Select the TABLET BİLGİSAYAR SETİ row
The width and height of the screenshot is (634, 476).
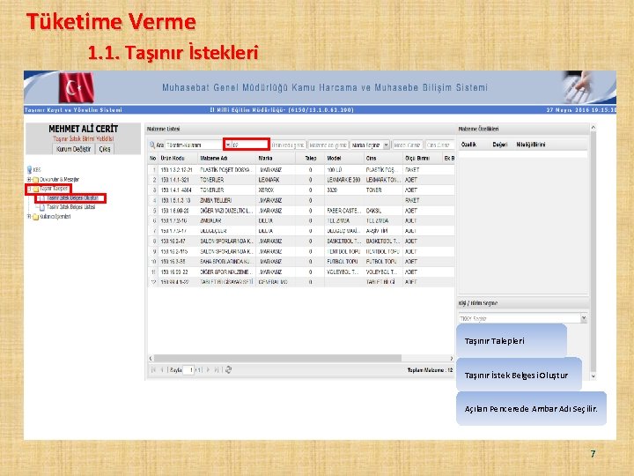click(301, 282)
